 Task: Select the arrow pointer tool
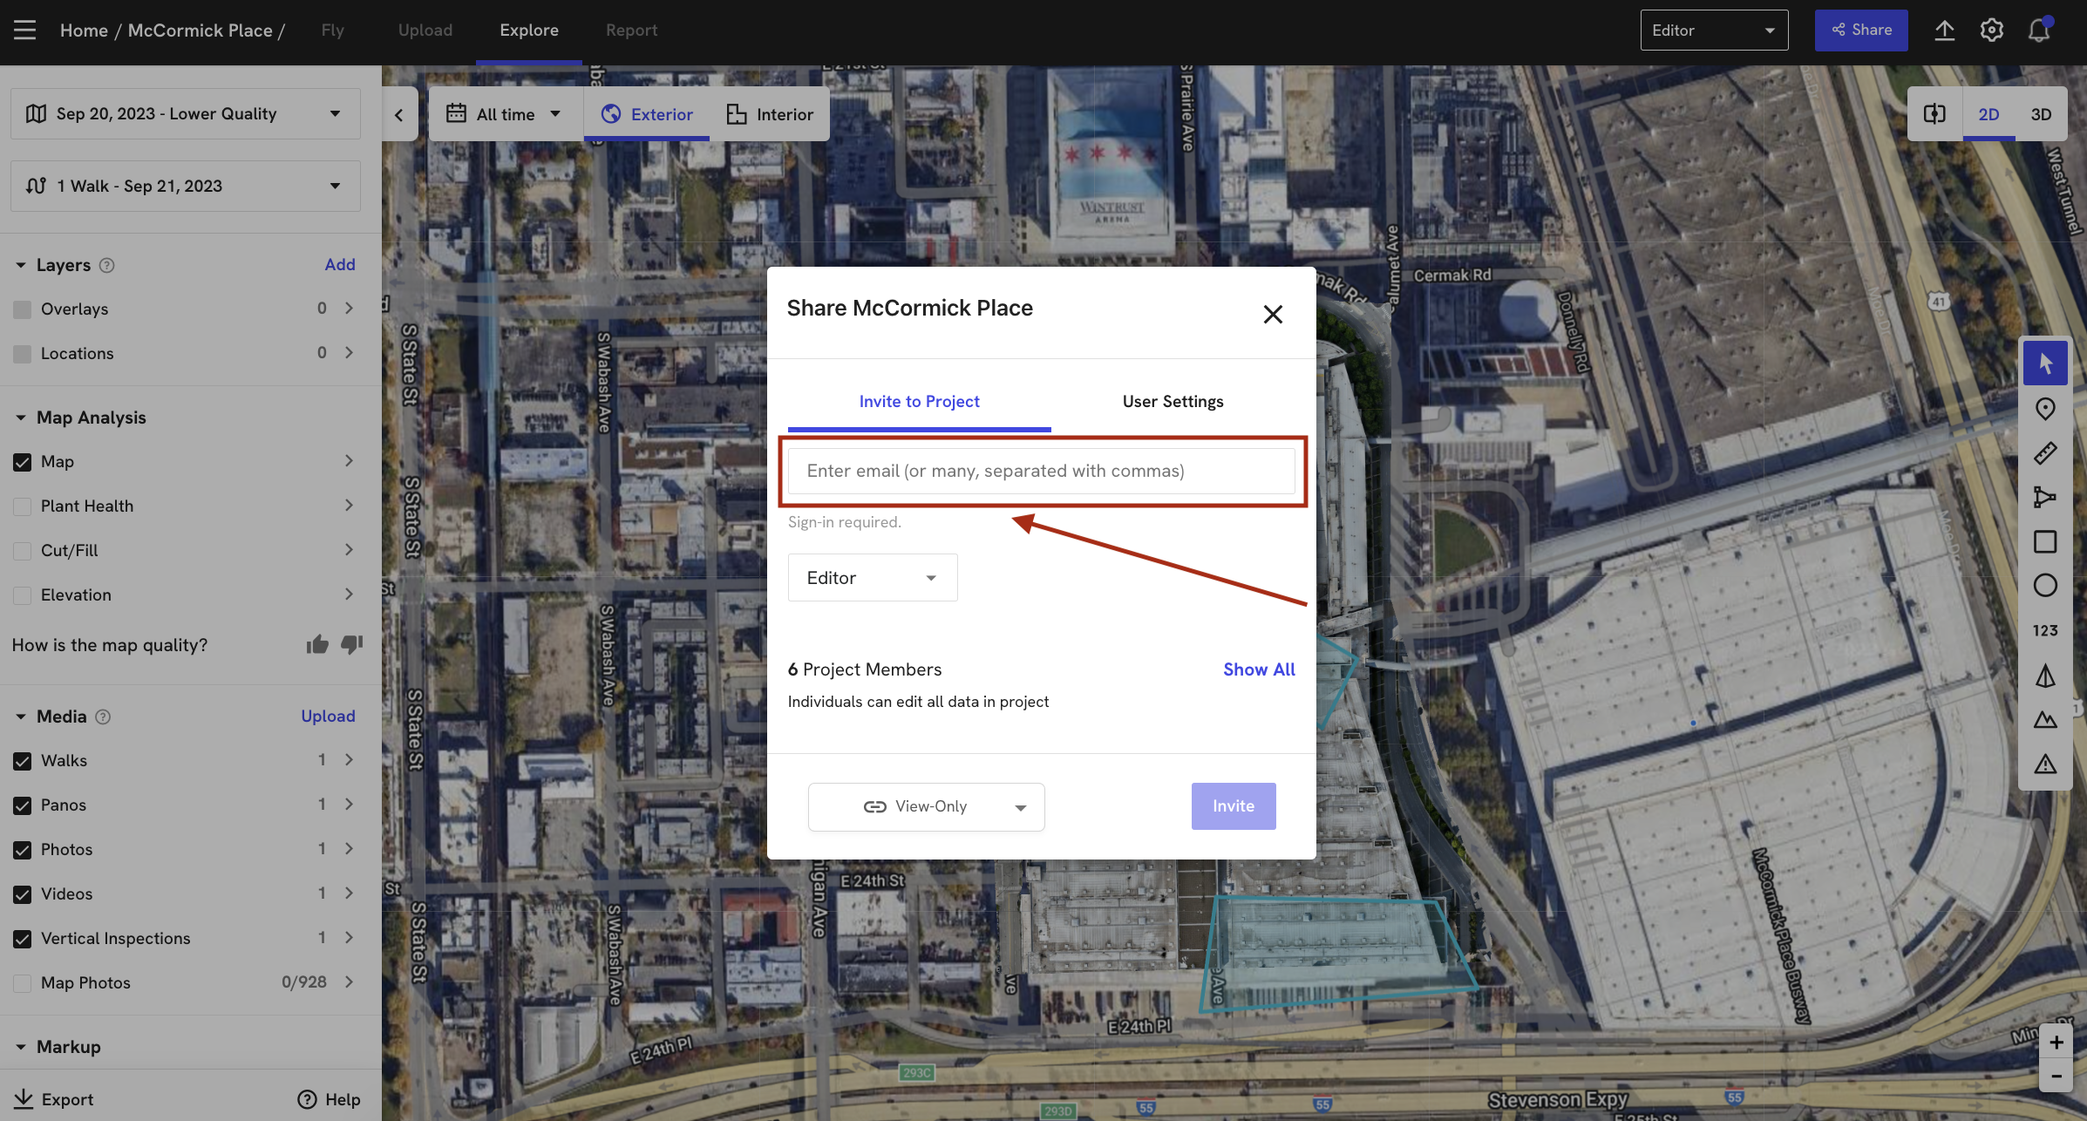point(2045,363)
